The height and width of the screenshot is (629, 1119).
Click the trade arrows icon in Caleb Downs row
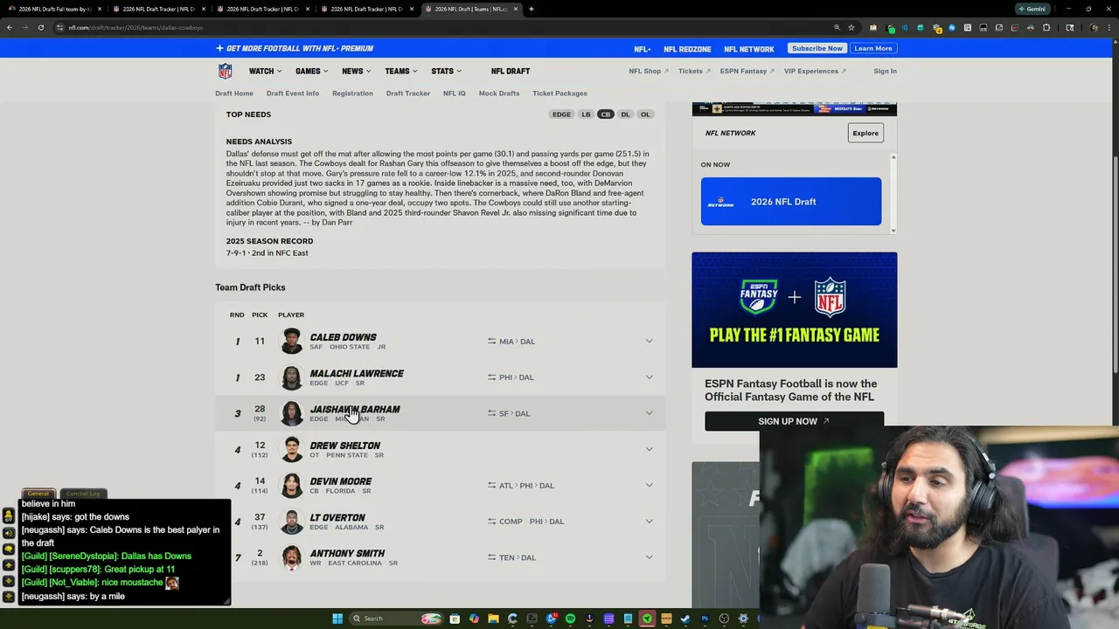[x=492, y=342]
